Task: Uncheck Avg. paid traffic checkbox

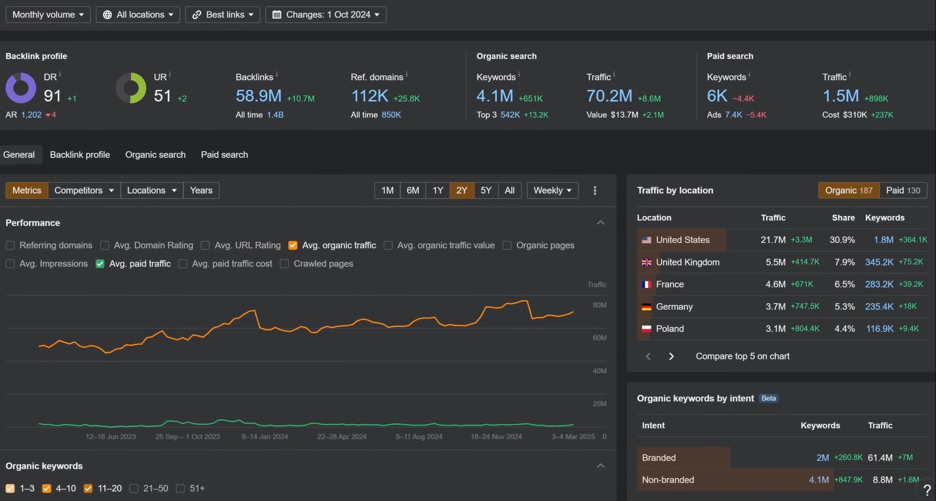Action: point(100,264)
